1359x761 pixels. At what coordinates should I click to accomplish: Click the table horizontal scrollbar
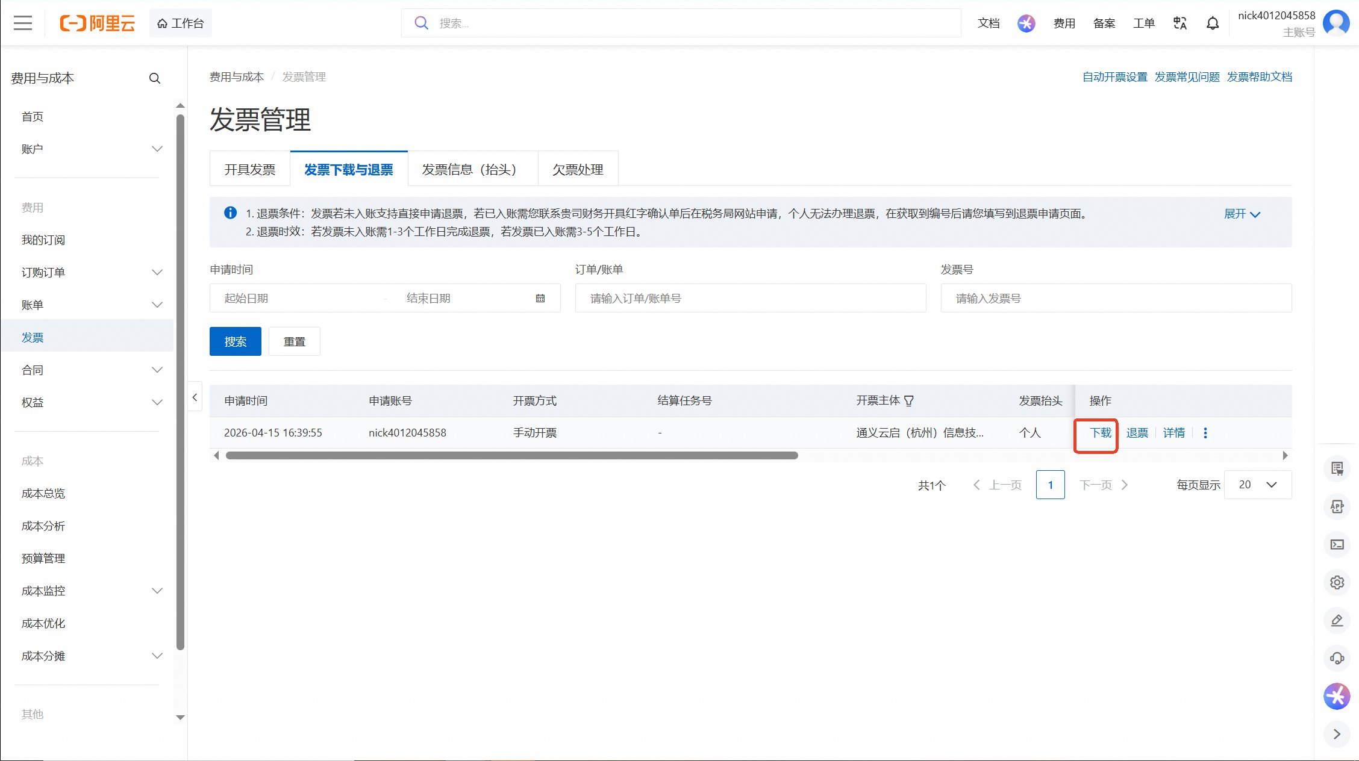(x=511, y=456)
